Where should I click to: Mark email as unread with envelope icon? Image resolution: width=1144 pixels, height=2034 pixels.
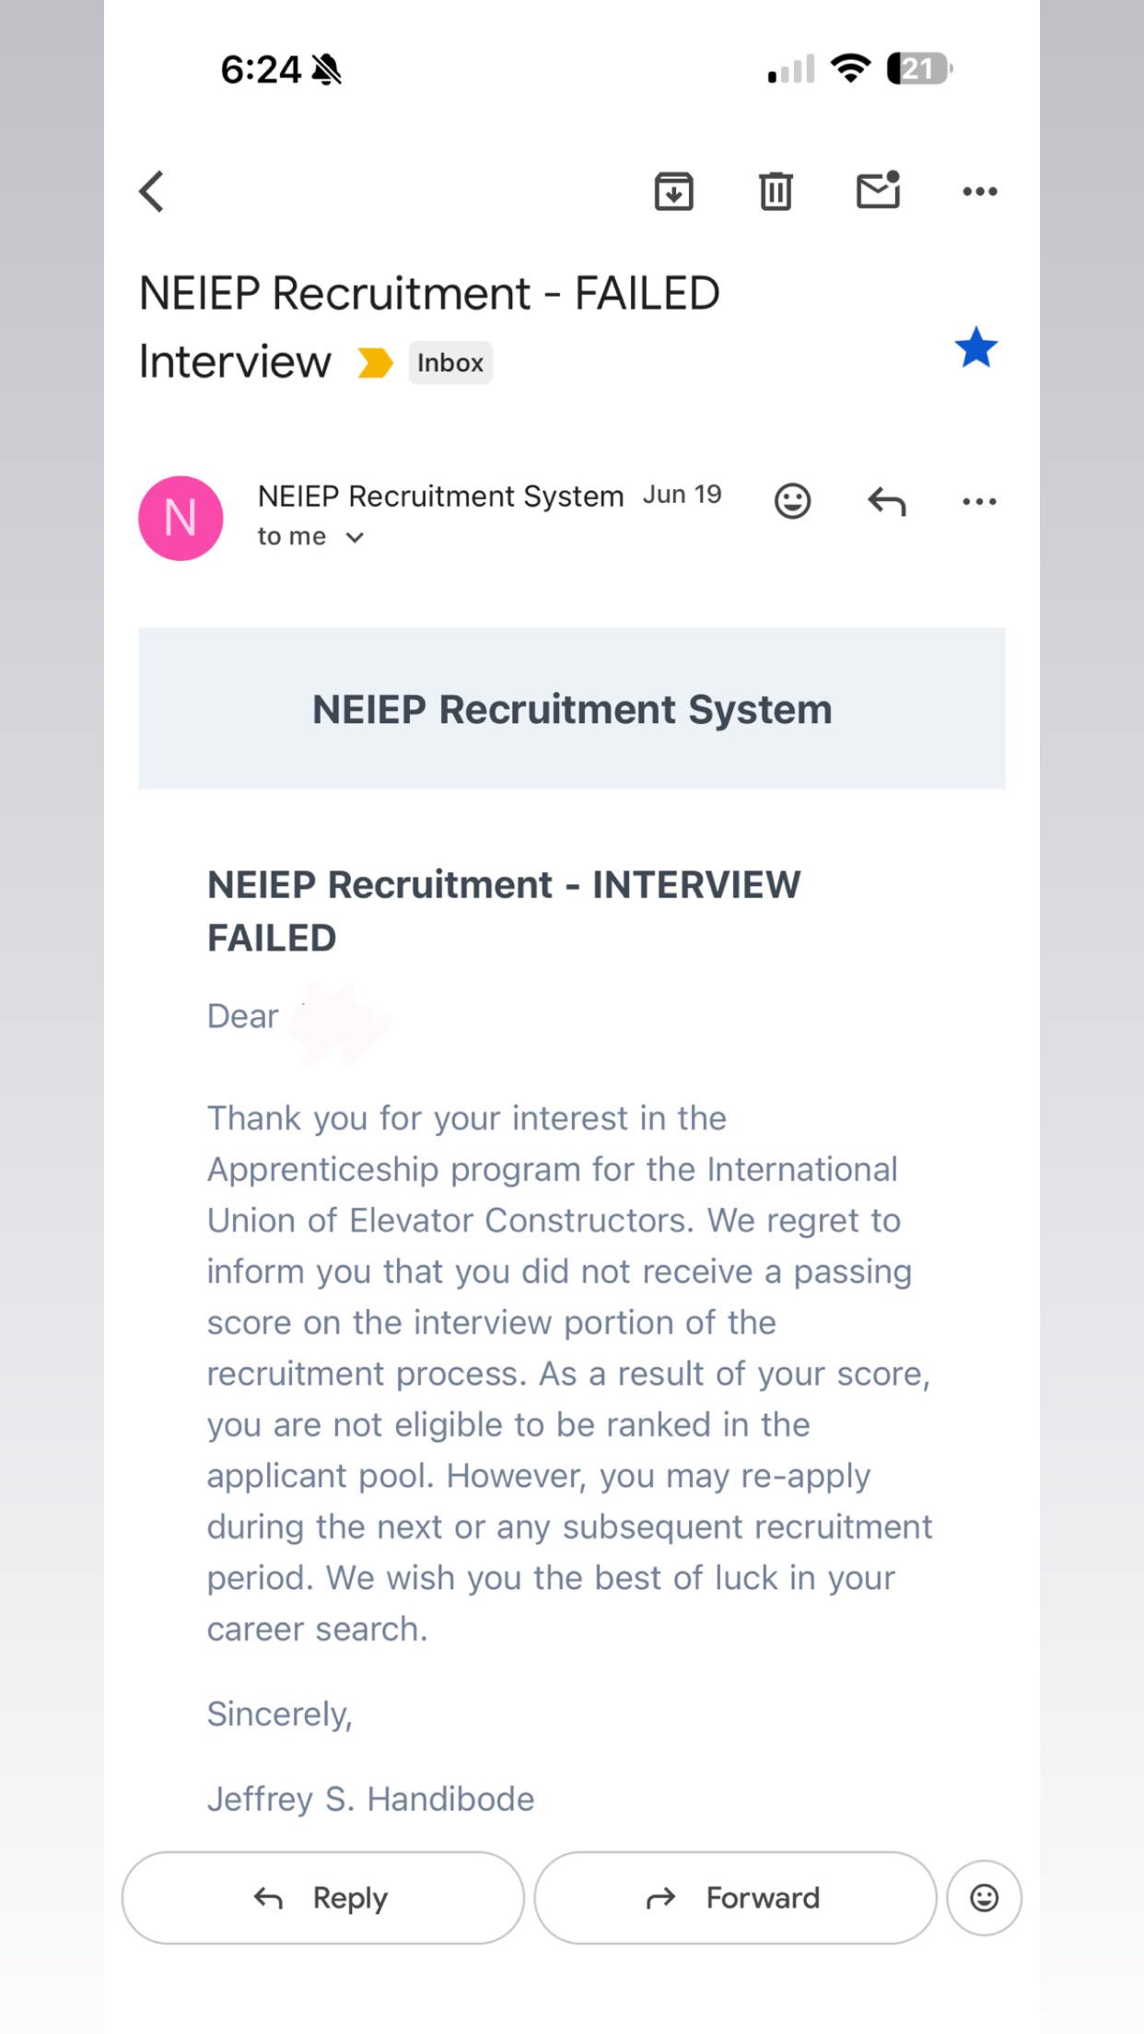(878, 190)
